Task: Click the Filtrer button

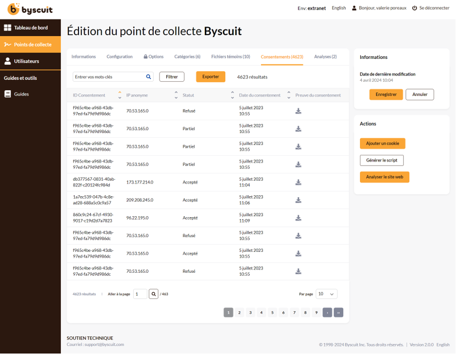Action: [x=172, y=77]
